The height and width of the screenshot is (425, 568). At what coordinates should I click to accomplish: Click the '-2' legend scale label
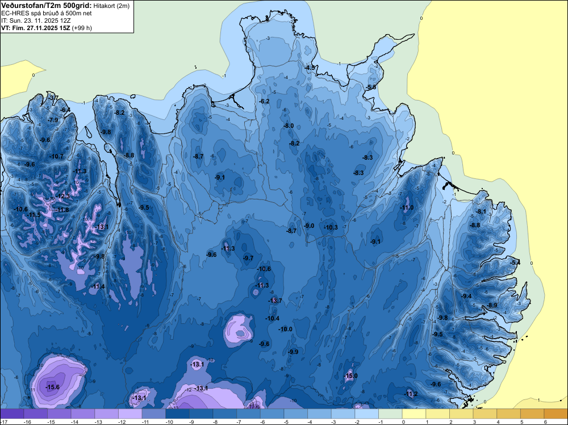tap(358, 422)
